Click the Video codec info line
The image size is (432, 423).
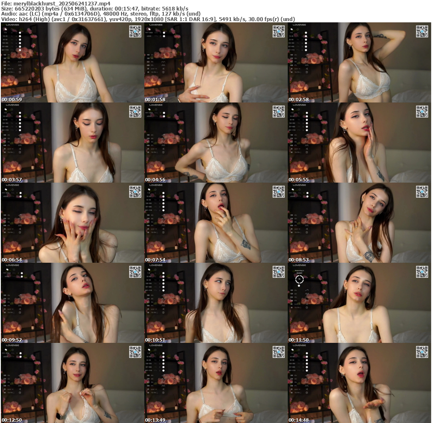148,19
